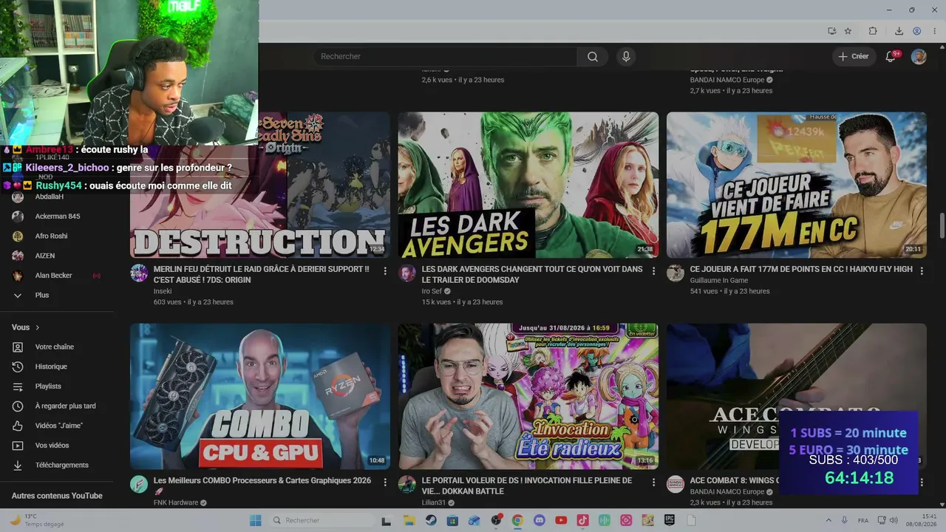946x532 pixels.
Task: Open AbdallaH subscription channel
Action: (50, 197)
